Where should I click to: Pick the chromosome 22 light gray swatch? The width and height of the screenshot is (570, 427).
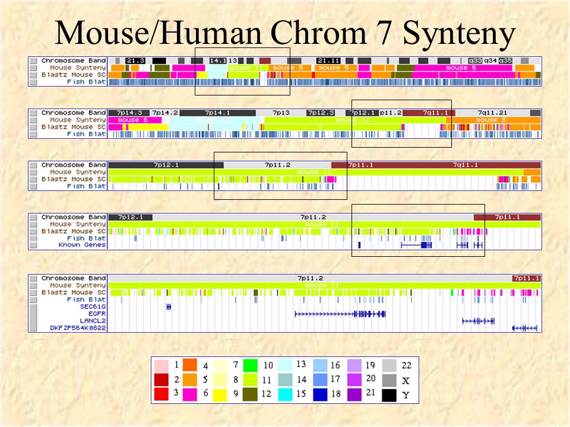[389, 366]
